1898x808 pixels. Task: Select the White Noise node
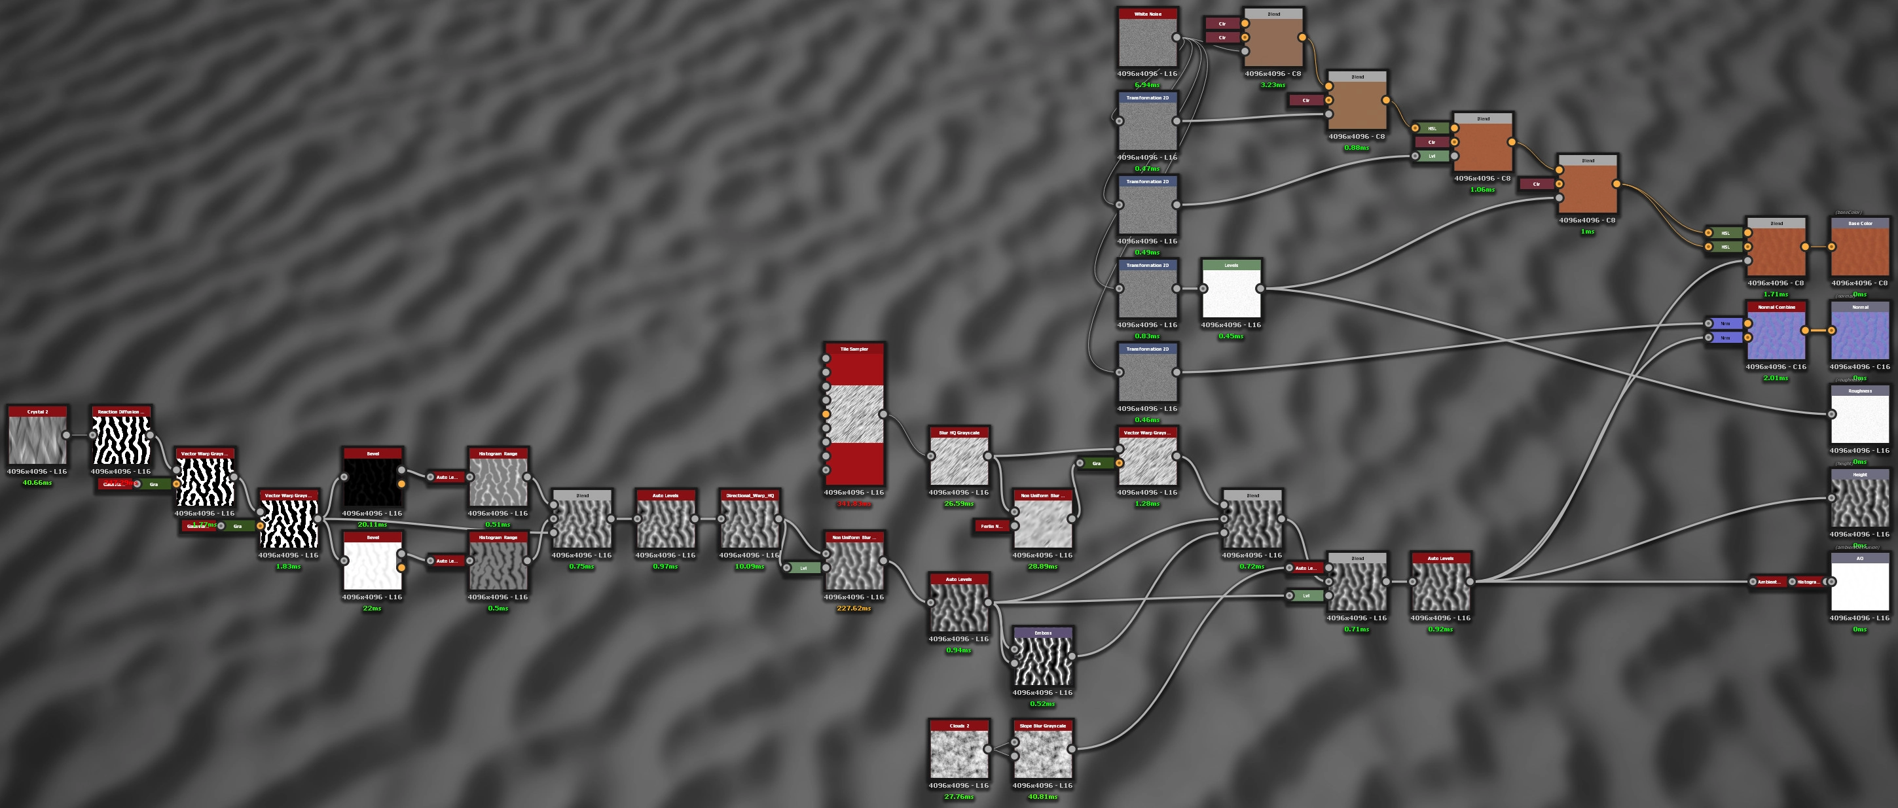[1147, 42]
